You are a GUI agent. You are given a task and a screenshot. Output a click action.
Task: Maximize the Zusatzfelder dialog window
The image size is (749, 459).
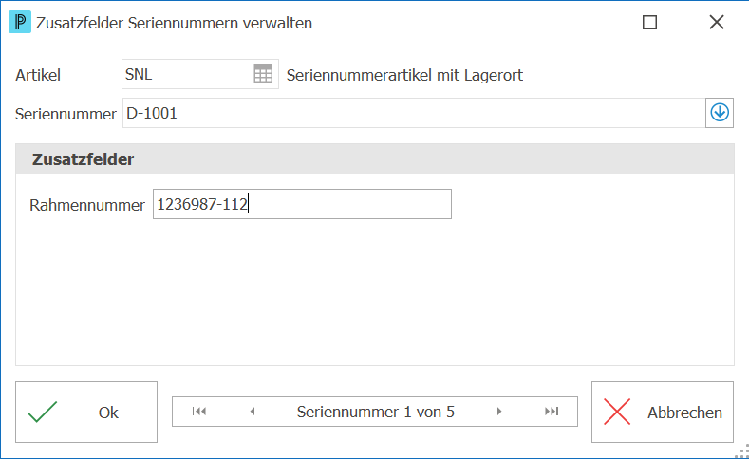(x=649, y=22)
